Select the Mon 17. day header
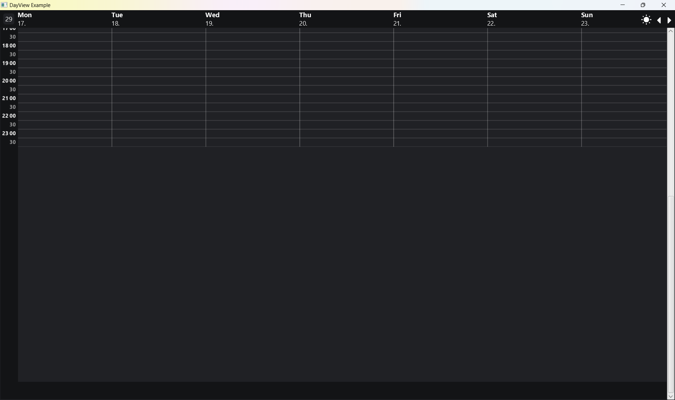This screenshot has width=675, height=400. (25, 19)
